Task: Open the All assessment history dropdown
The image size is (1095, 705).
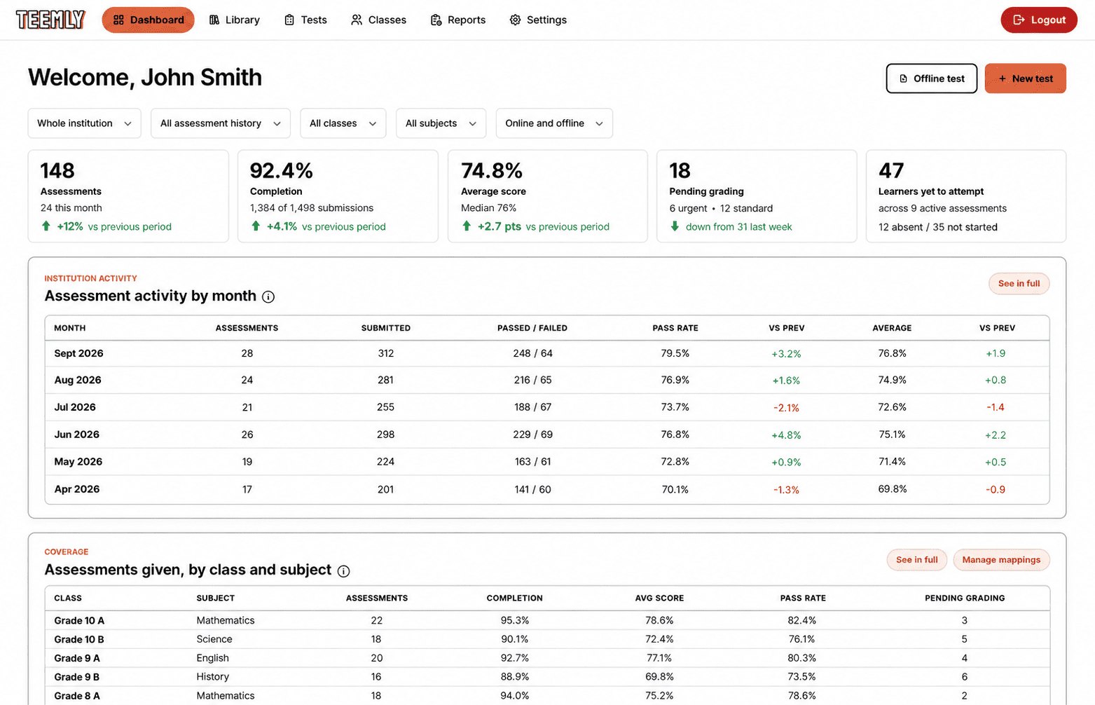Action: click(x=220, y=123)
